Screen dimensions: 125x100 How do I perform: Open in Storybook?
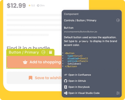[x=79, y=87]
